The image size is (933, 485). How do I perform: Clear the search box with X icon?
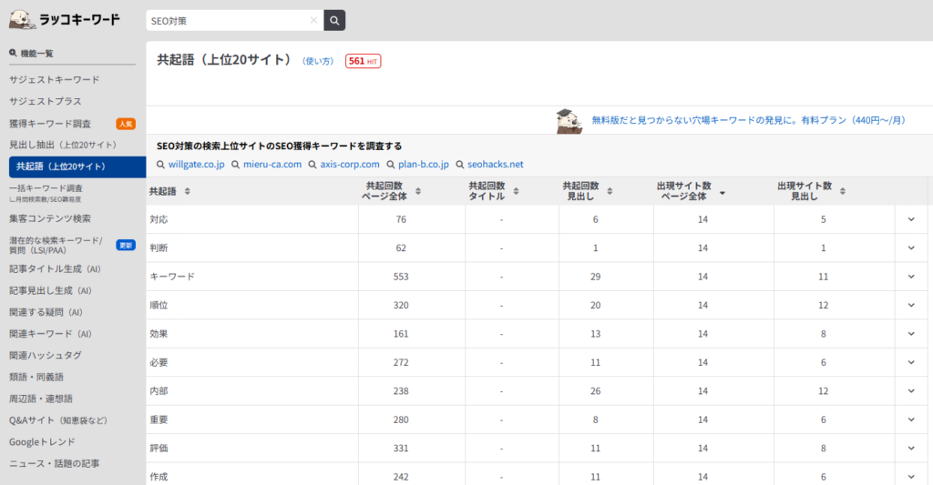tap(313, 20)
